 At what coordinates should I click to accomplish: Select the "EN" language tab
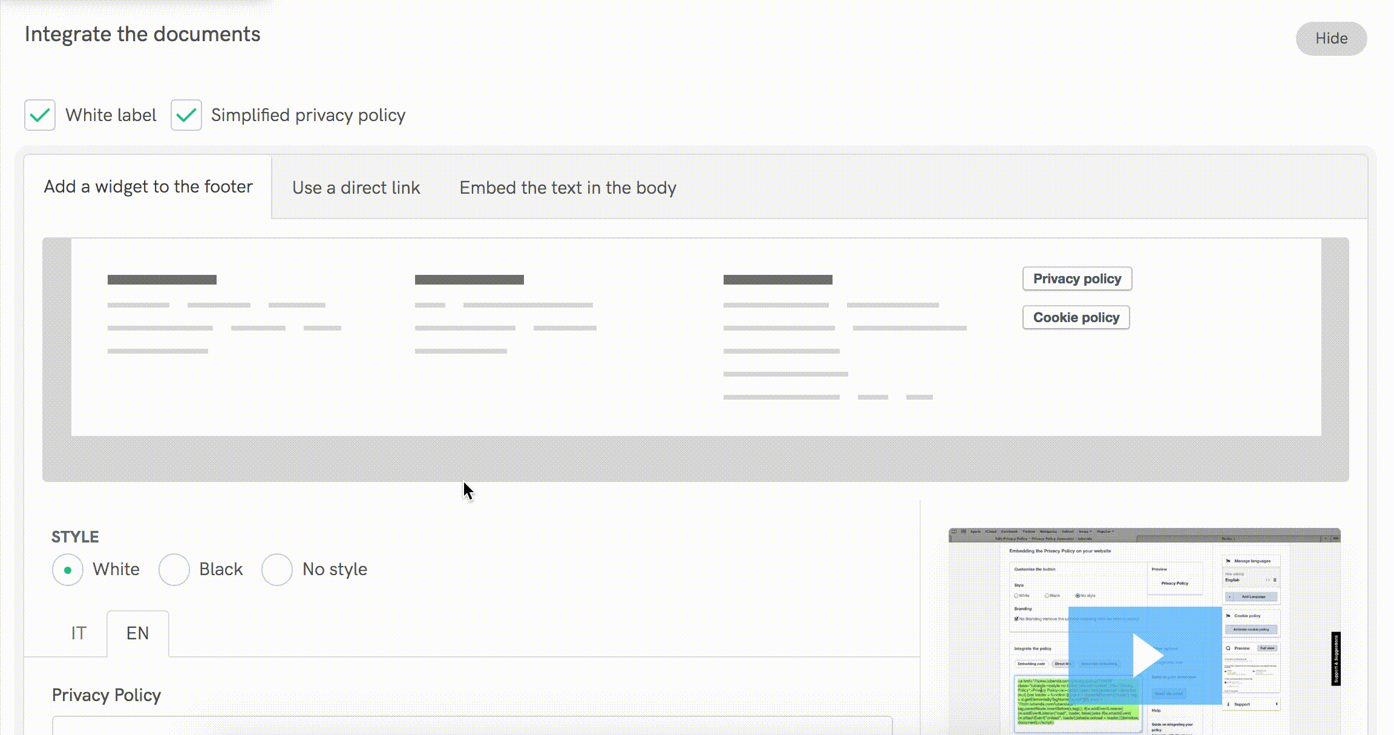coord(138,633)
